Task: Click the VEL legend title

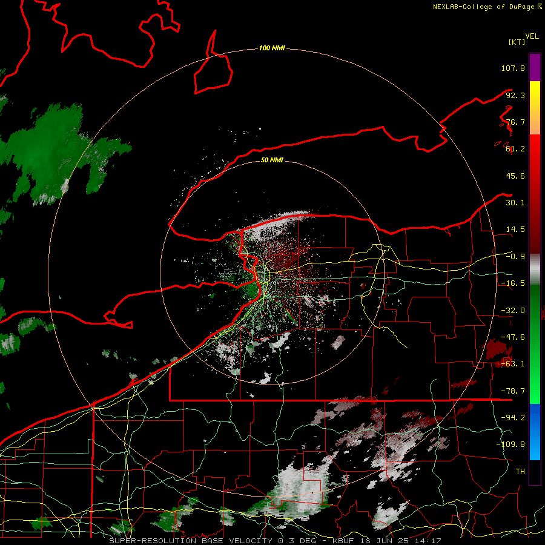Action: click(532, 36)
